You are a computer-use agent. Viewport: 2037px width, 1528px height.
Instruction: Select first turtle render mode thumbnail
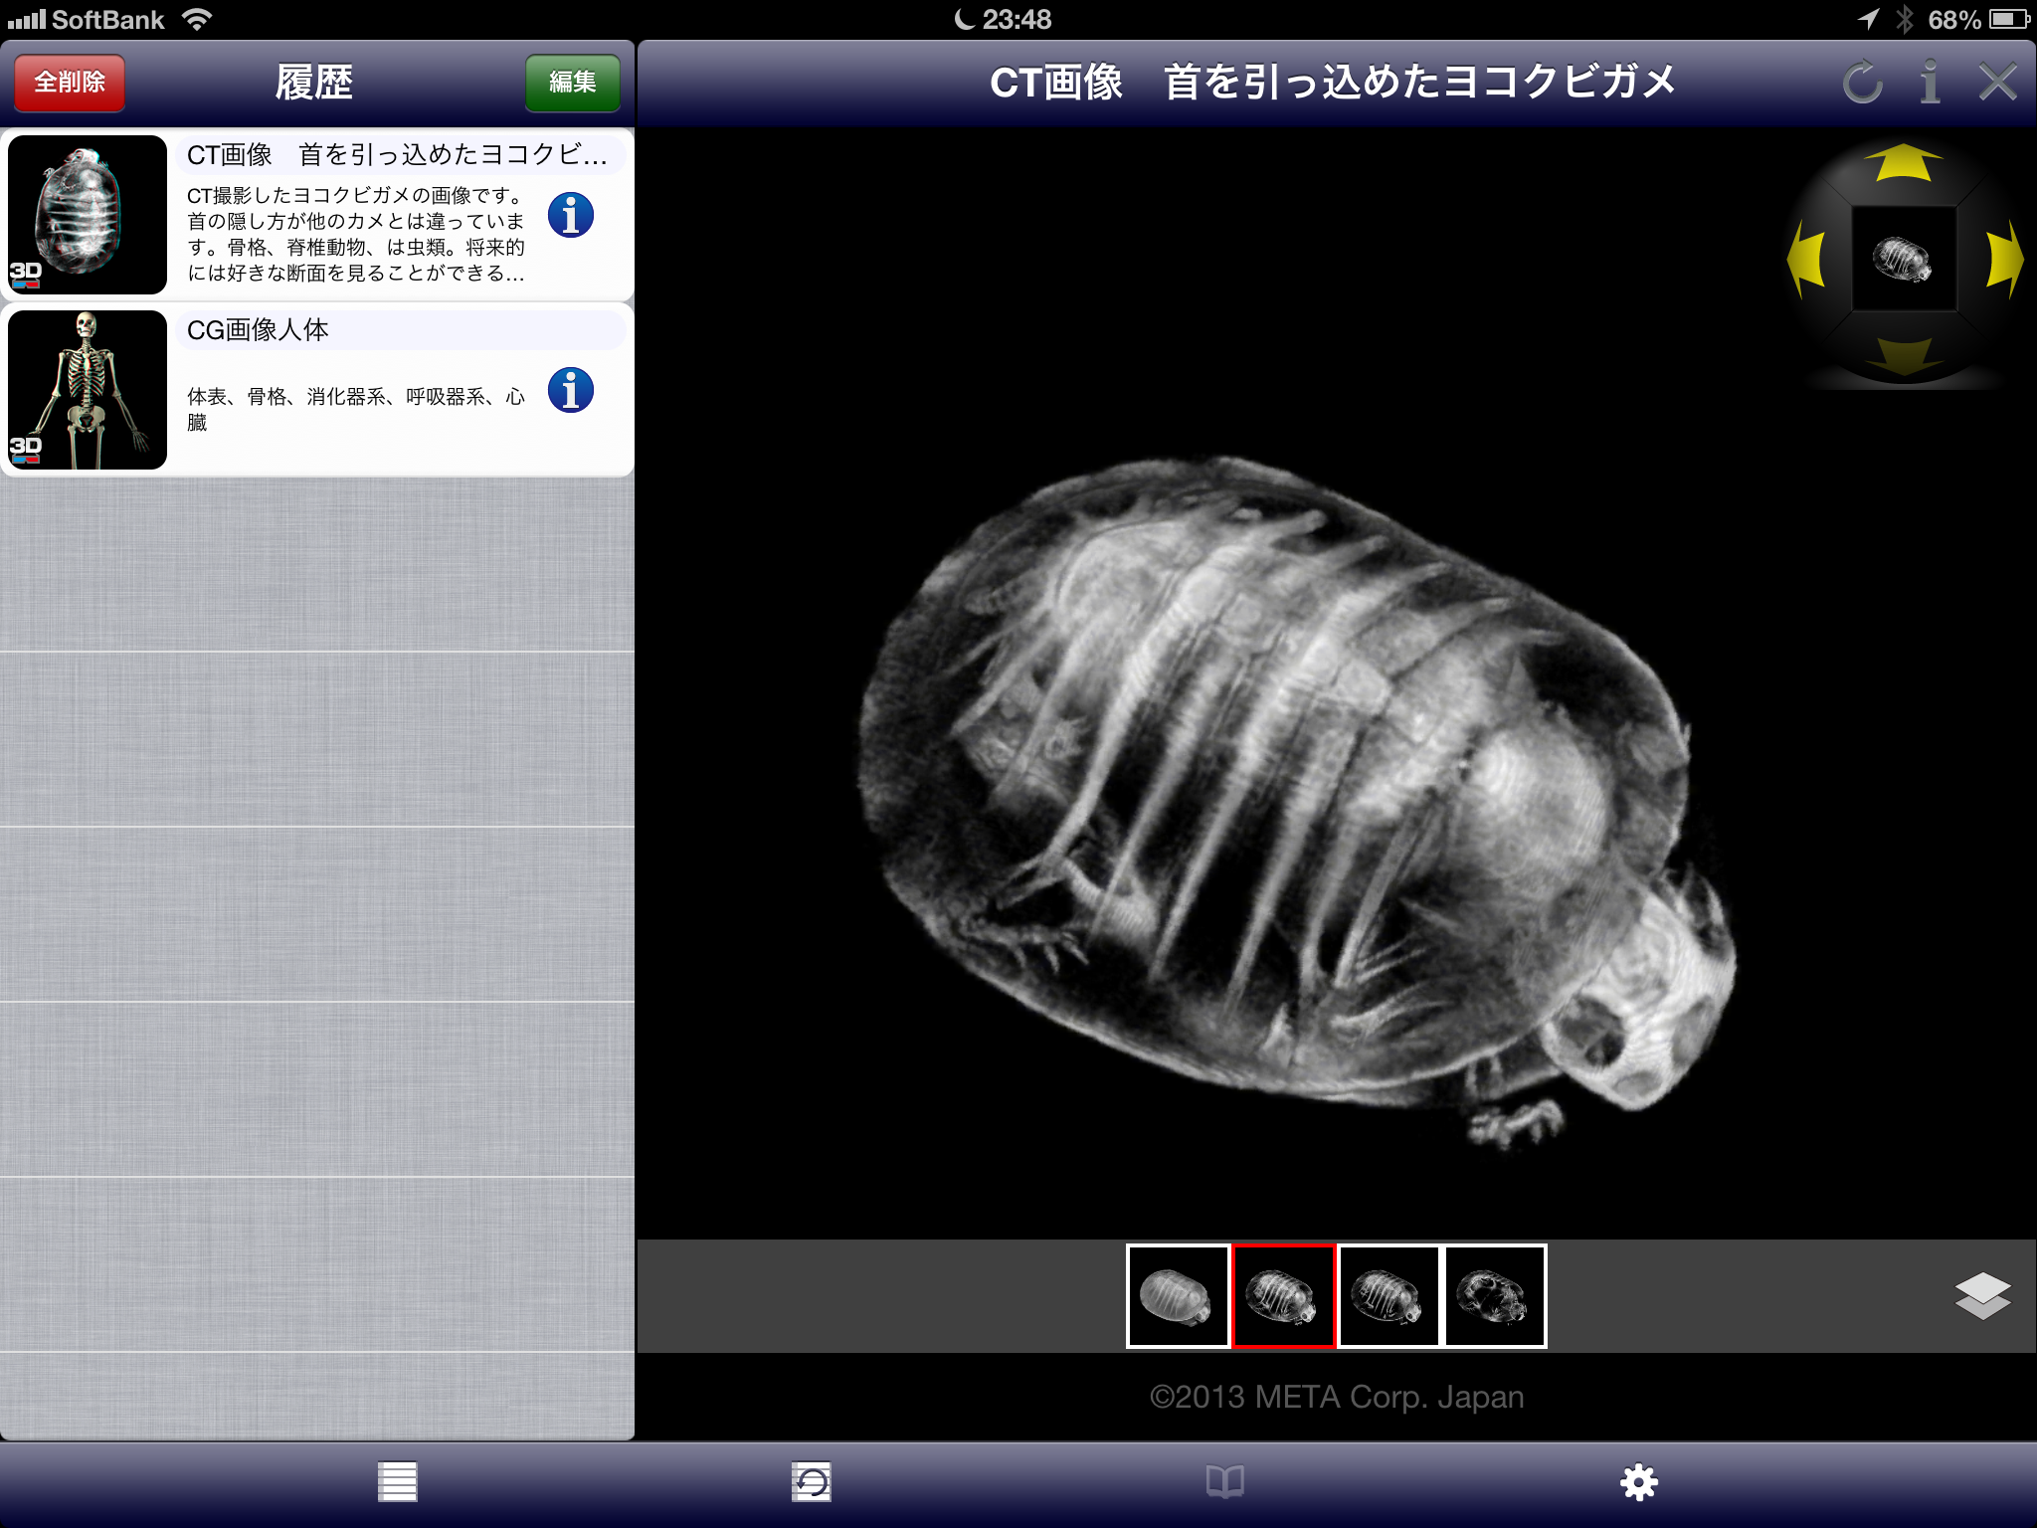(x=1178, y=1296)
